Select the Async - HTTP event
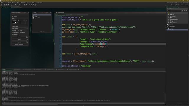Viewport: 189px width, 106px height. coord(42,18)
